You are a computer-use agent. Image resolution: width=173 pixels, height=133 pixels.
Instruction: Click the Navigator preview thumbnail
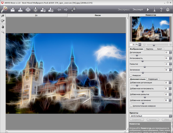[x=150, y=30]
